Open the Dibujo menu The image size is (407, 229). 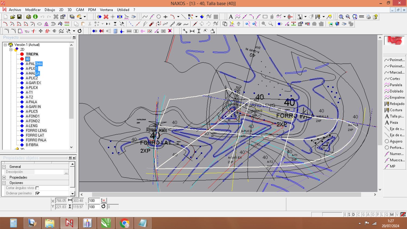click(x=50, y=10)
